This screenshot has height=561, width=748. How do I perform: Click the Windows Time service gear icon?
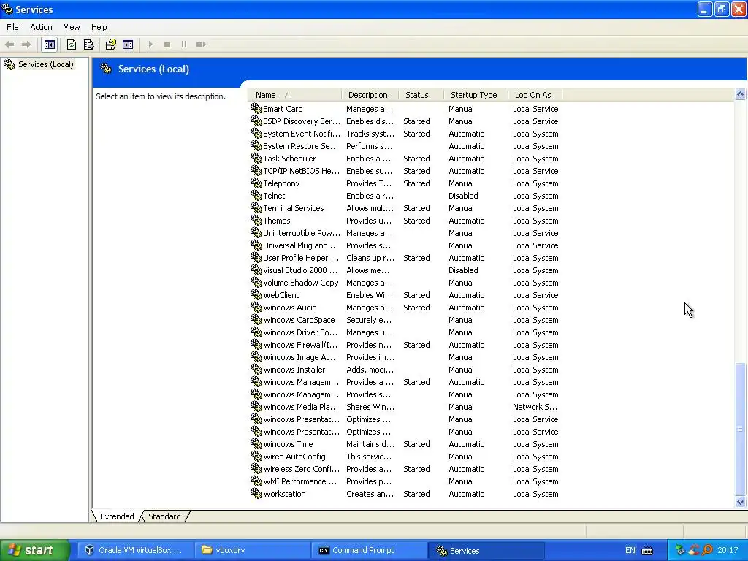pyautogui.click(x=256, y=443)
